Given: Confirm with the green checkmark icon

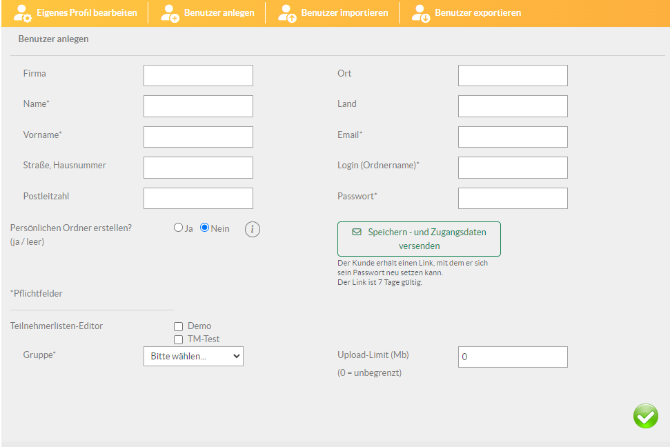Looking at the screenshot, I should pyautogui.click(x=645, y=416).
